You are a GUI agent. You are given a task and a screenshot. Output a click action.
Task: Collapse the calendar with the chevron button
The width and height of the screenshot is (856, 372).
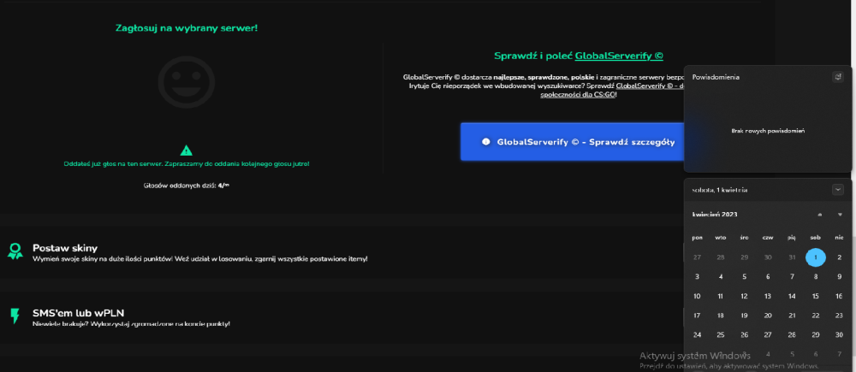(x=838, y=190)
